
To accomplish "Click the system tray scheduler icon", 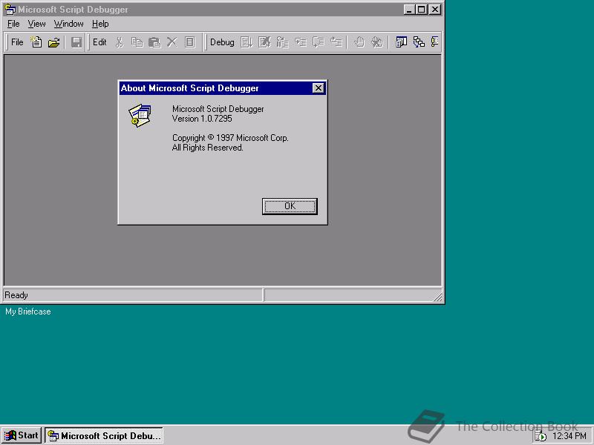I will pos(541,436).
